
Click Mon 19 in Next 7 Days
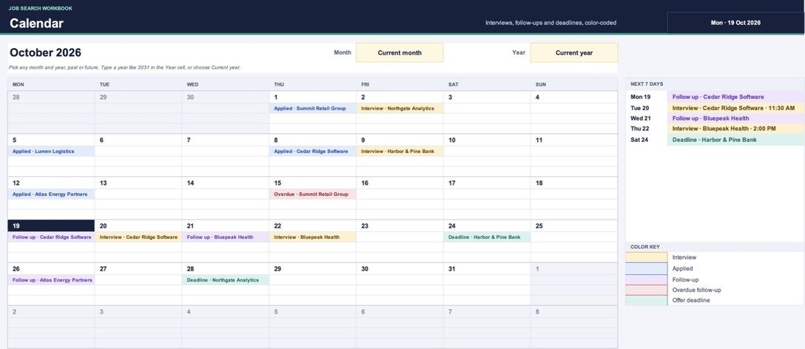[640, 97]
